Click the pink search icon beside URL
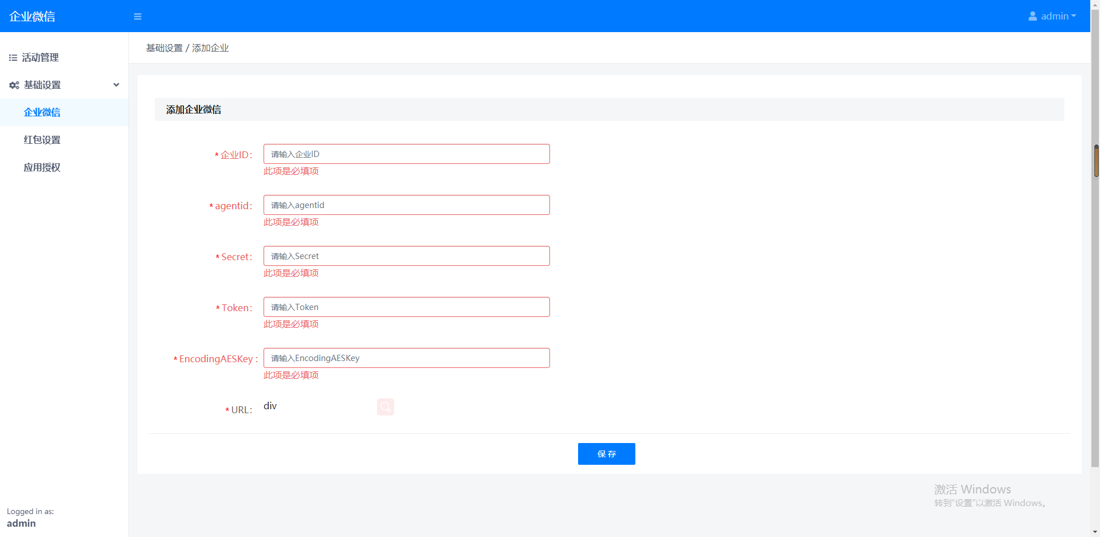The height and width of the screenshot is (537, 1100). tap(386, 407)
